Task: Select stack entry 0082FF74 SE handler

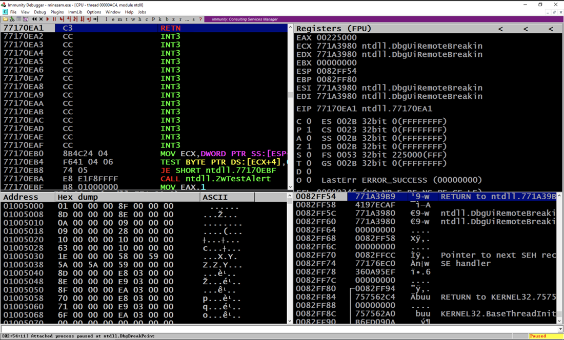Action: pyautogui.click(x=426, y=264)
